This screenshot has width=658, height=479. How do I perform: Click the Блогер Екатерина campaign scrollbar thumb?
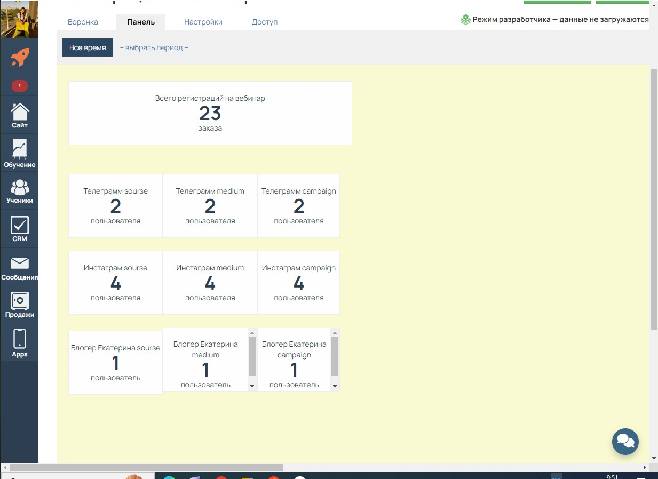[x=335, y=356]
